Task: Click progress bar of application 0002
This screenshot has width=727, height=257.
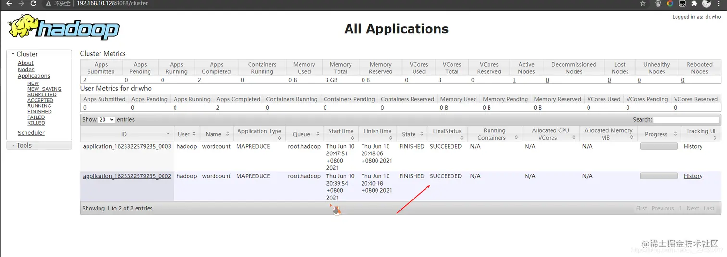Action: [x=659, y=176]
